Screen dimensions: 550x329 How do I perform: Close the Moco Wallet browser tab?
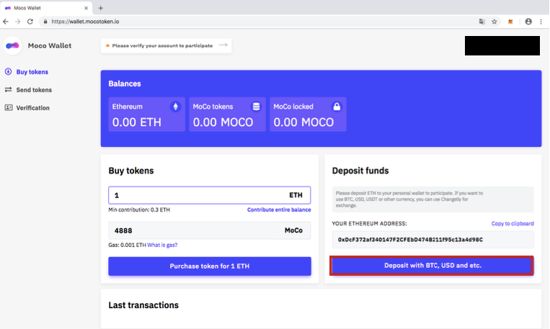[x=86, y=8]
